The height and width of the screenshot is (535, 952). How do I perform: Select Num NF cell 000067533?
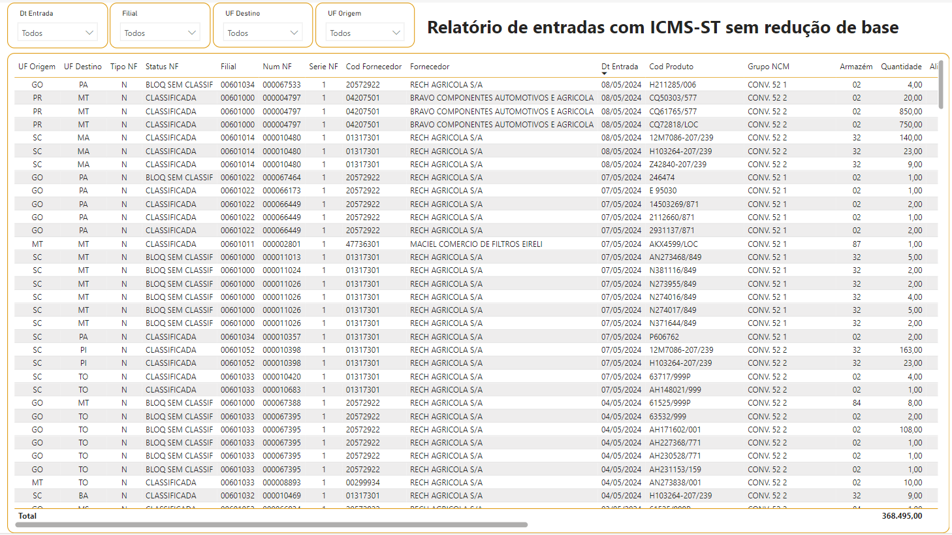click(281, 85)
